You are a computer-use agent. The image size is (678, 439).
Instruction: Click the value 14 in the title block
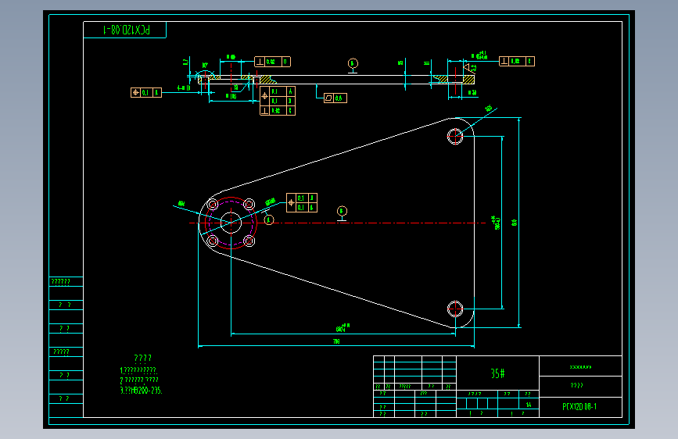point(529,405)
